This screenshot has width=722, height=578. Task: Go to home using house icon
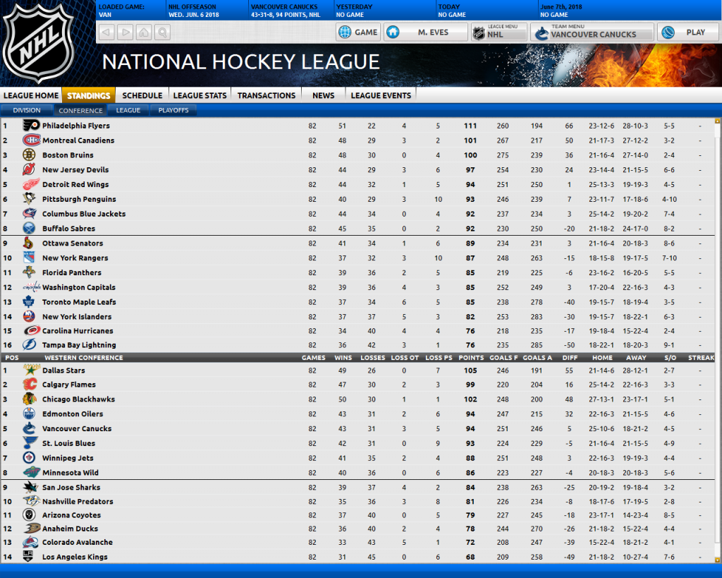[x=144, y=32]
